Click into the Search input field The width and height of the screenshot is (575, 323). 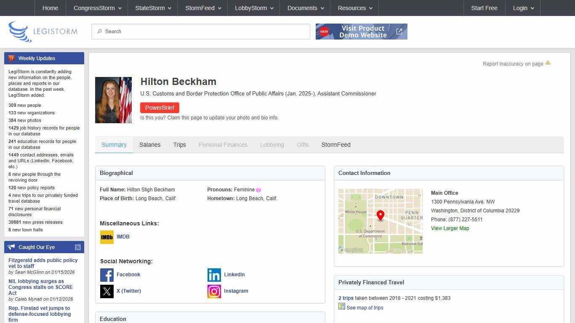click(201, 32)
